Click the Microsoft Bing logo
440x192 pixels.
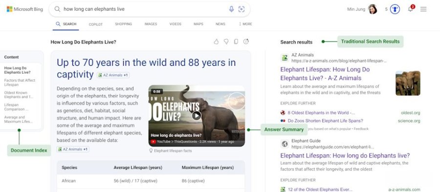25,9
